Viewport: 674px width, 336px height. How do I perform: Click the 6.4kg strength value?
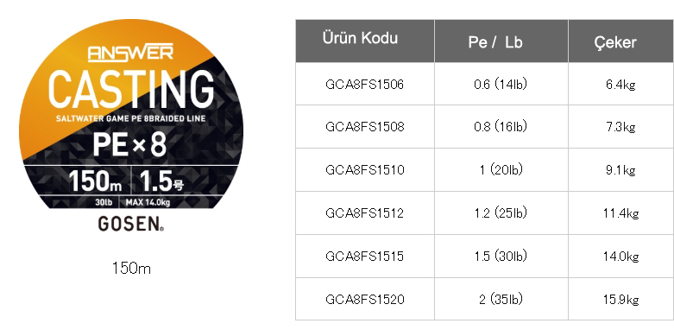pyautogui.click(x=620, y=85)
